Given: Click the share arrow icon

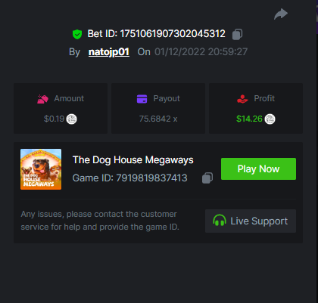Looking at the screenshot, I should [281, 14].
